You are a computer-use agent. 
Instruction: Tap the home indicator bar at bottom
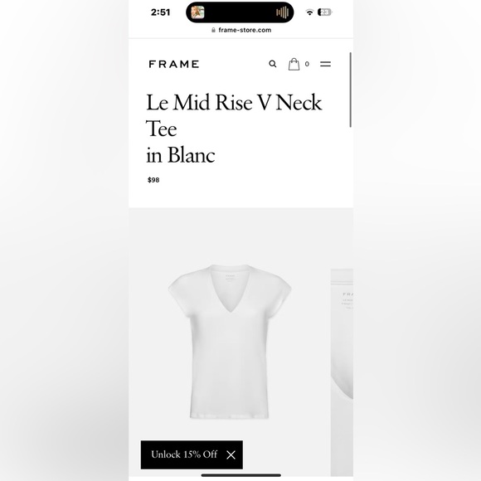click(x=241, y=475)
